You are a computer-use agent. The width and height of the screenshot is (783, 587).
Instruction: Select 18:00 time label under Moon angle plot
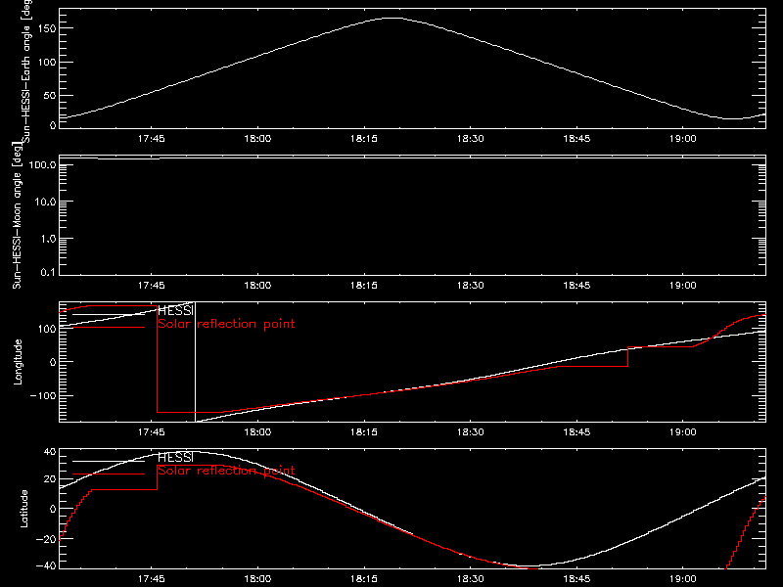(257, 286)
